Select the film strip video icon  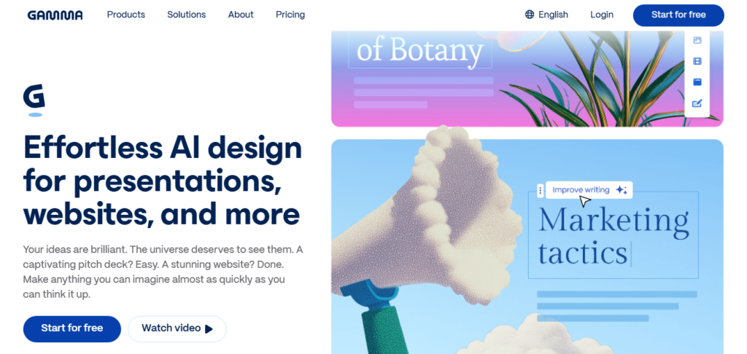(697, 61)
